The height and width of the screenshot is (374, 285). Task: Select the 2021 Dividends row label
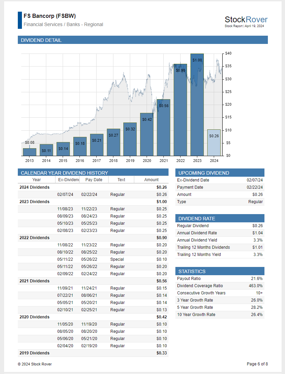point(35,281)
